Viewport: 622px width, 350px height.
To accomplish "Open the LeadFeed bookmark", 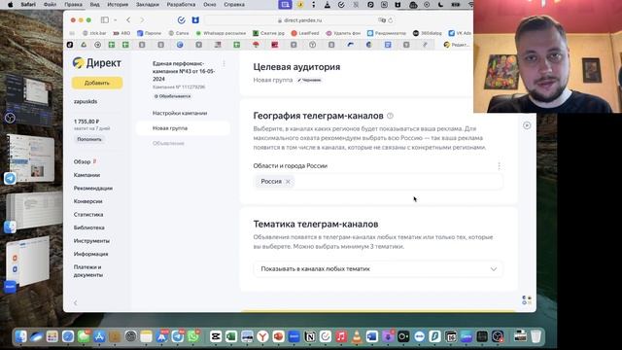I will coord(305,33).
